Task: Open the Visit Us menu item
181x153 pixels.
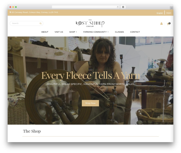Action: (x=59, y=32)
